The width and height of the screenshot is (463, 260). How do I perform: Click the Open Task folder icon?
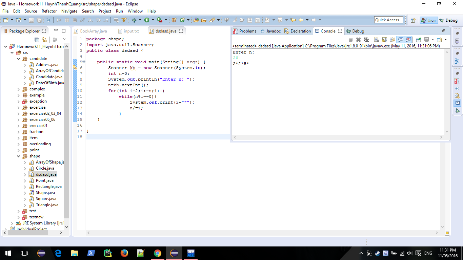point(204,20)
